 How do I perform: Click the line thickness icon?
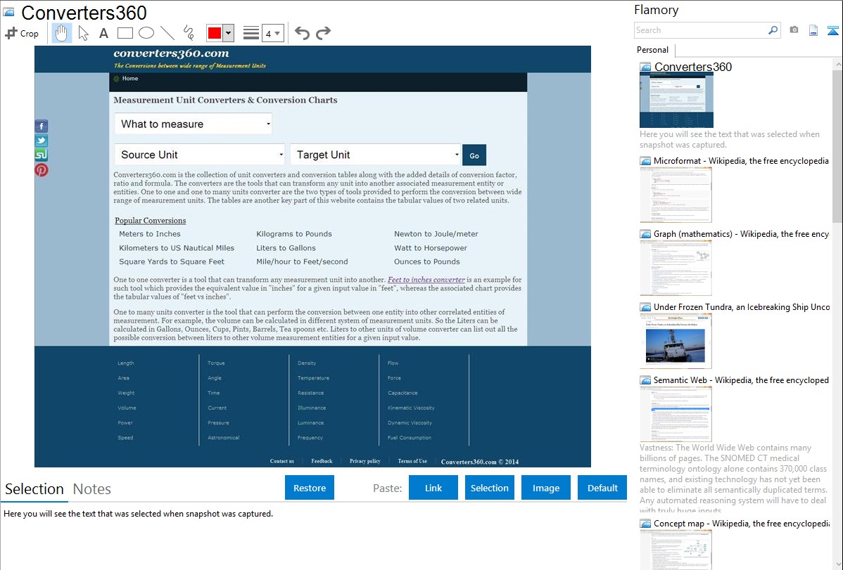251,33
